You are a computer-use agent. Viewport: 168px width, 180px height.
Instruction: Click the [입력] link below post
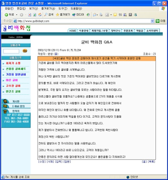coord(59,162)
